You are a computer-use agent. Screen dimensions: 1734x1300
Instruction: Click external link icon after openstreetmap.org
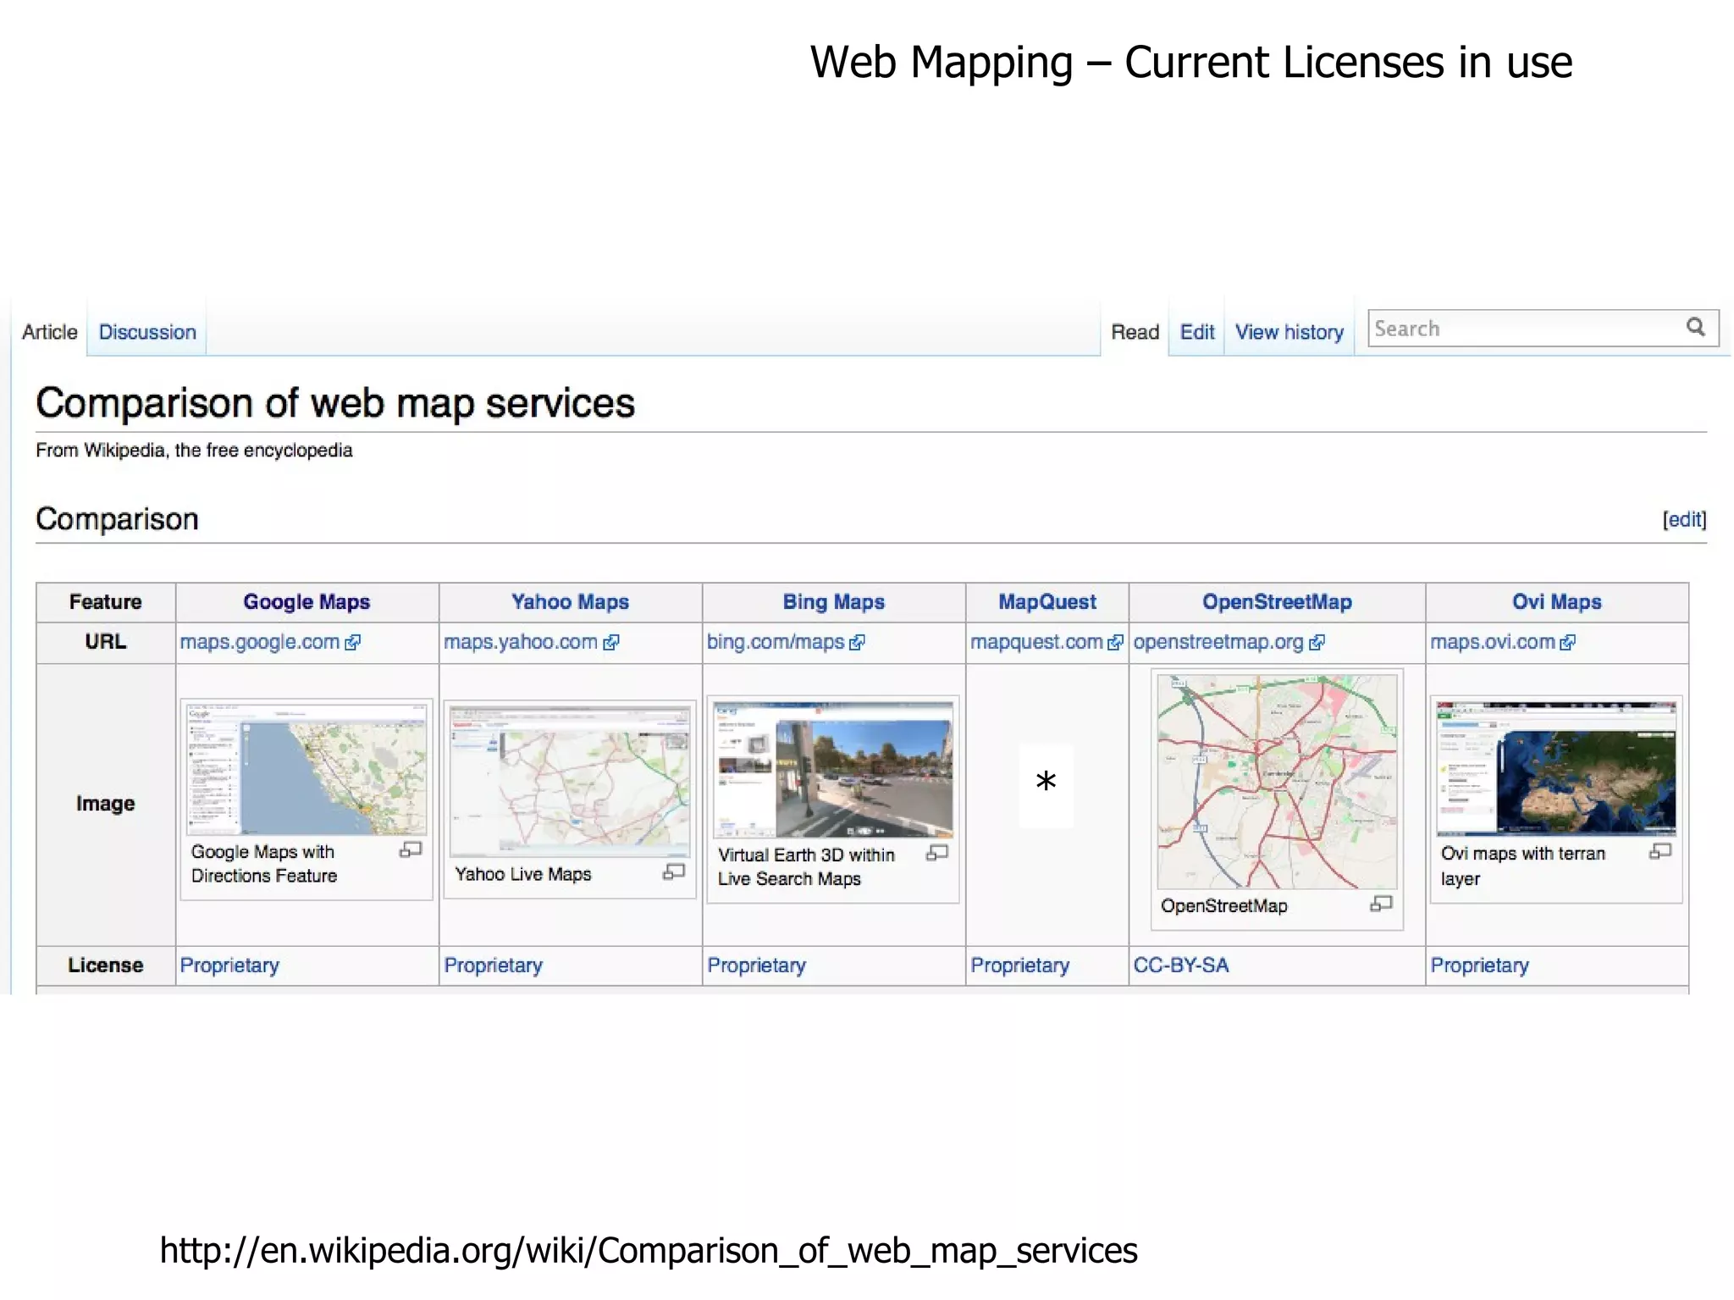(x=1317, y=643)
